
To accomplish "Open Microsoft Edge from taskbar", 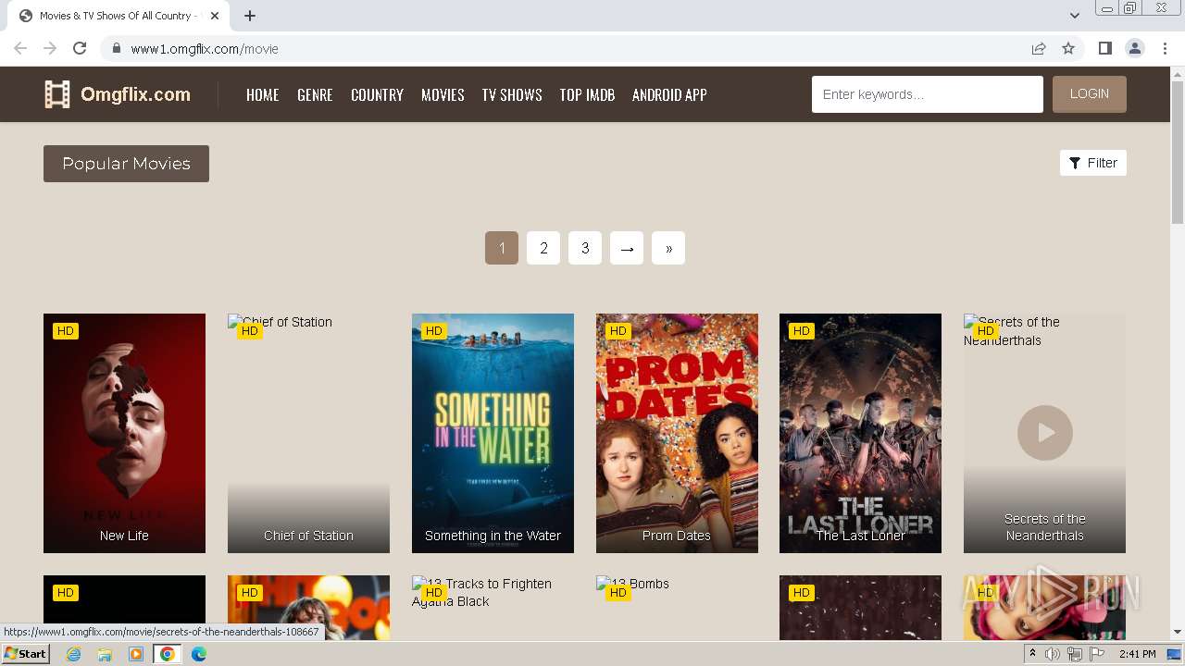I will [199, 654].
